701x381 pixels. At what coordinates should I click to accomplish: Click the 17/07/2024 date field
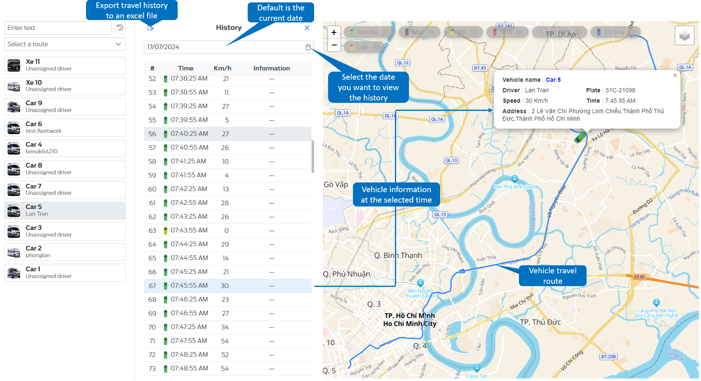pos(228,47)
